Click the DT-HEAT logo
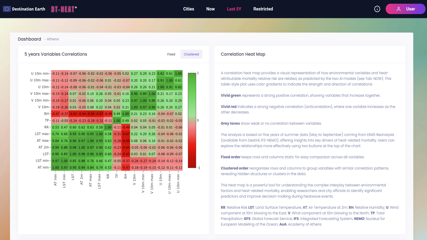This screenshot has height=240, width=427. pos(64,9)
